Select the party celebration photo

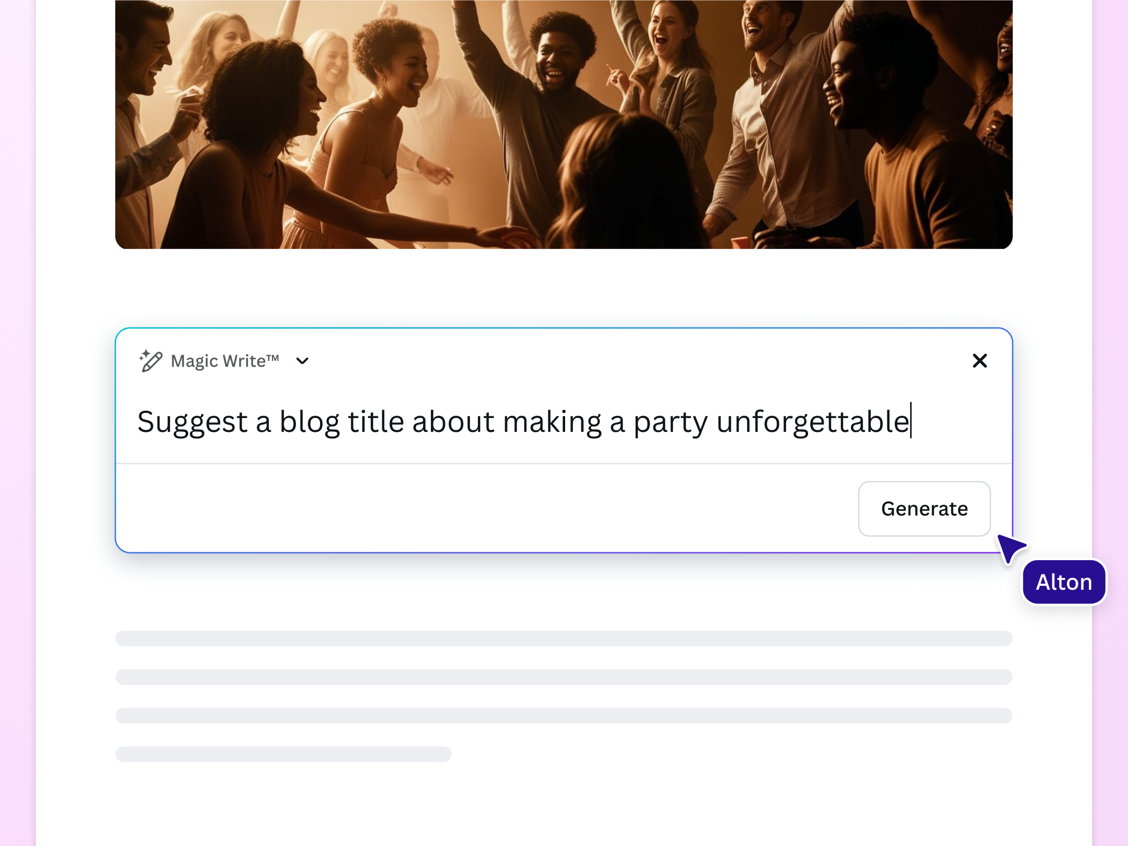(563, 124)
